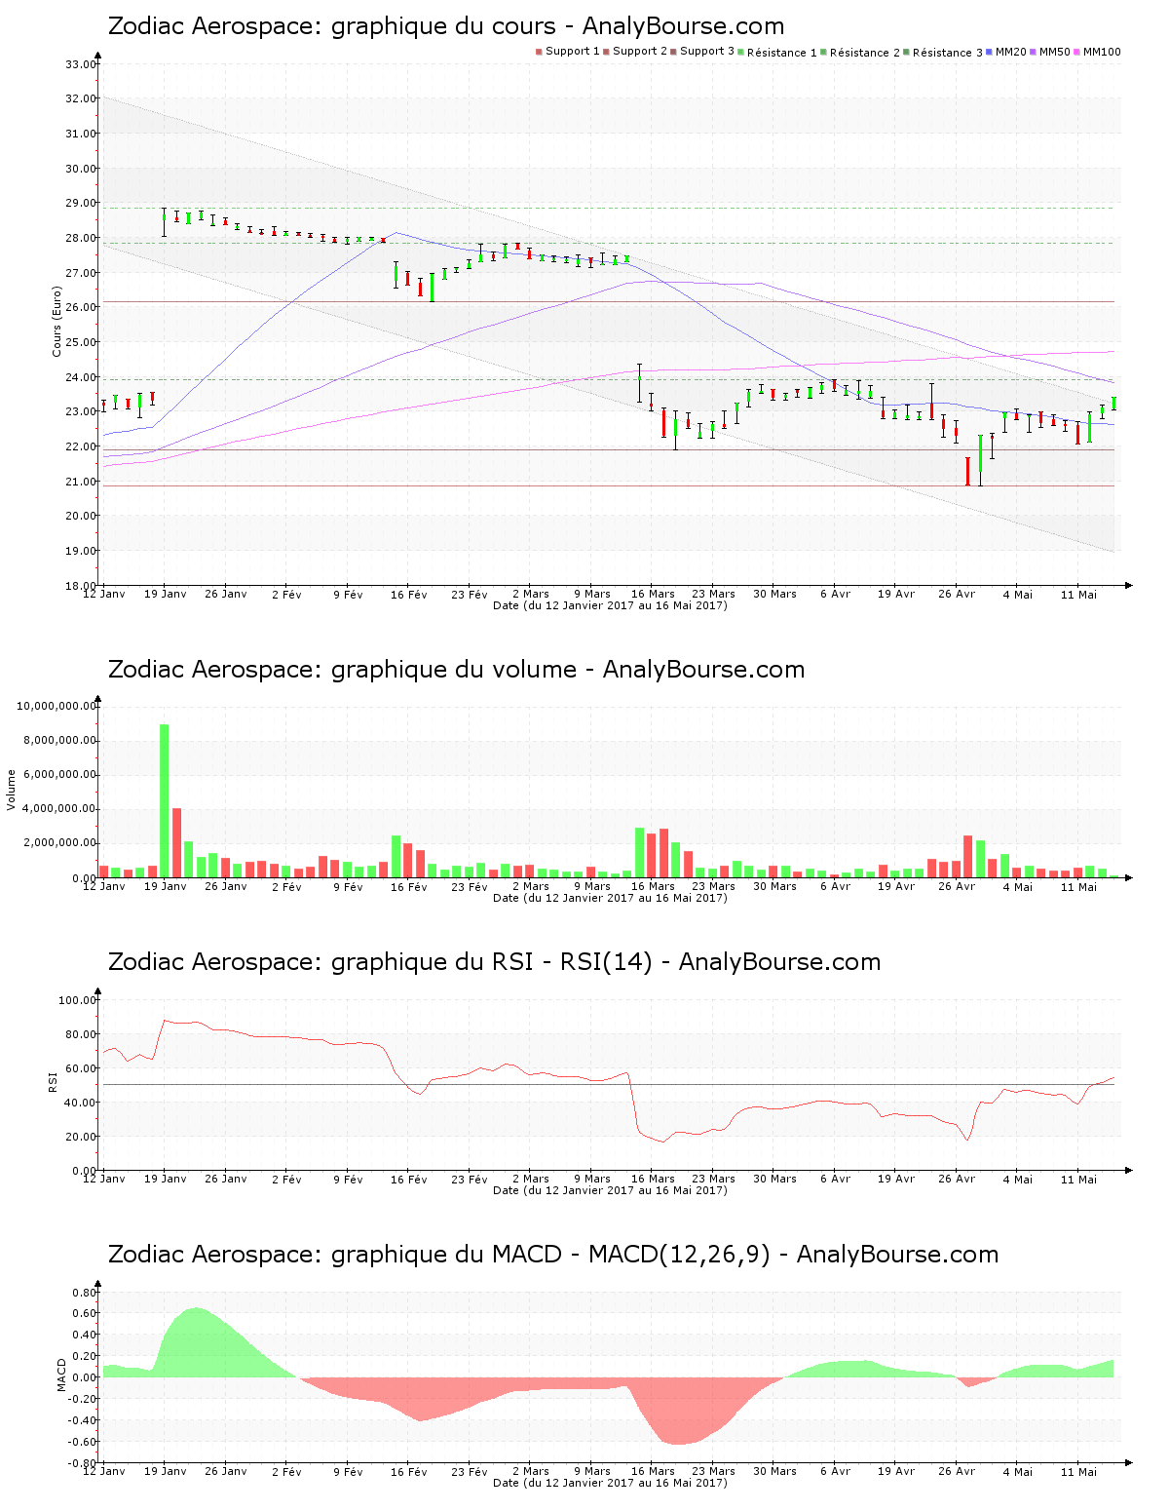Click the 'Volume' vertical axis label
The height and width of the screenshot is (1511, 1169).
pos(12,790)
